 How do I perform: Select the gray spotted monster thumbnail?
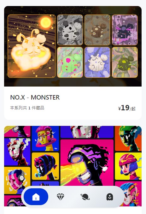70,30
